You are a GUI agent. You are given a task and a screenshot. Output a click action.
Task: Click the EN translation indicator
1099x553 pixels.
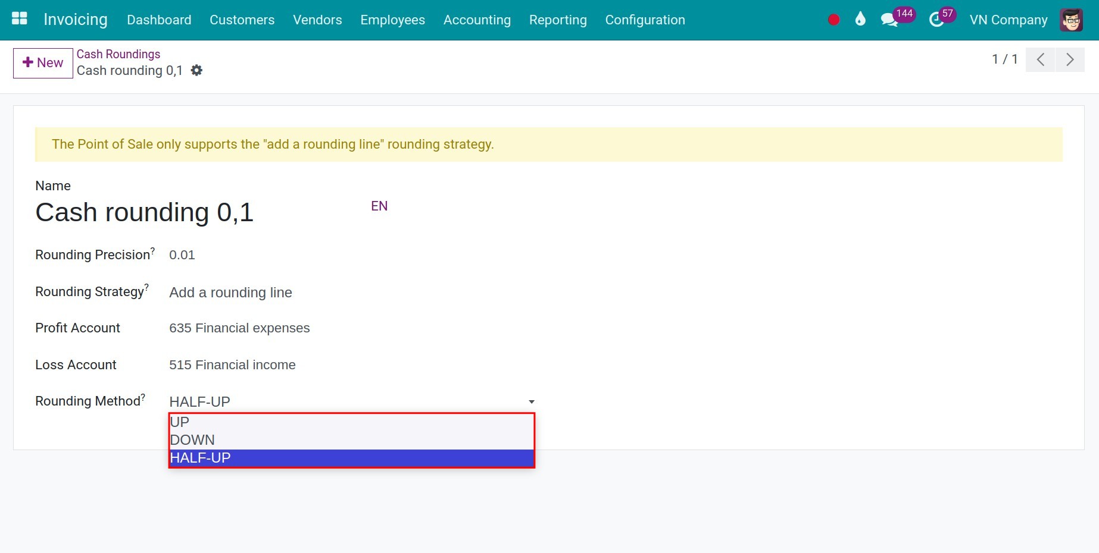click(379, 206)
